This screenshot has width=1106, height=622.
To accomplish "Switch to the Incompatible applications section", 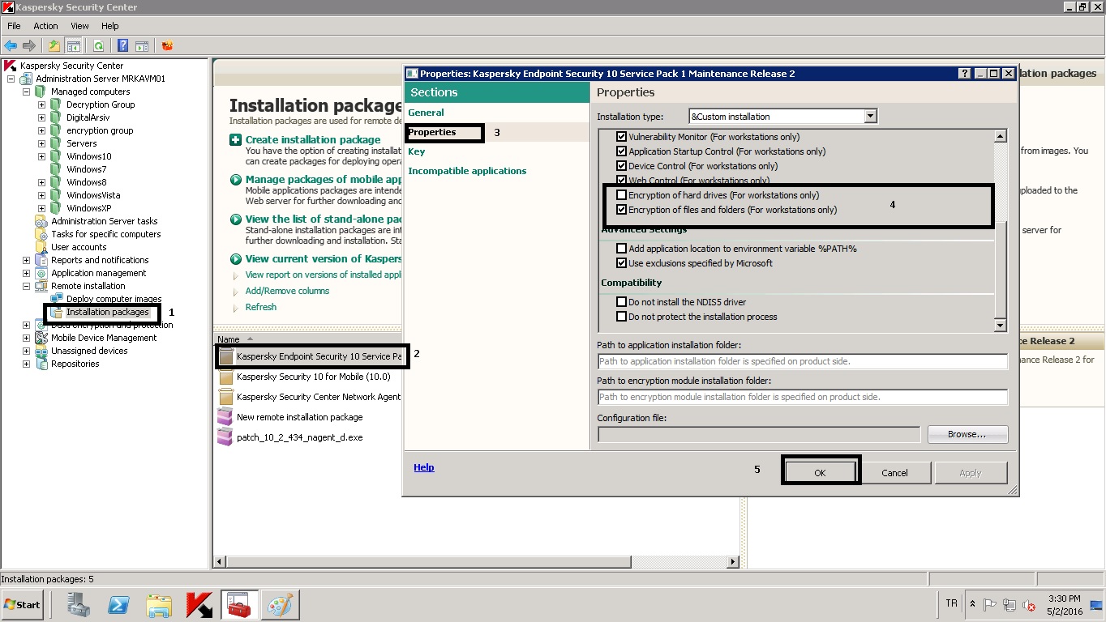I will pos(467,171).
